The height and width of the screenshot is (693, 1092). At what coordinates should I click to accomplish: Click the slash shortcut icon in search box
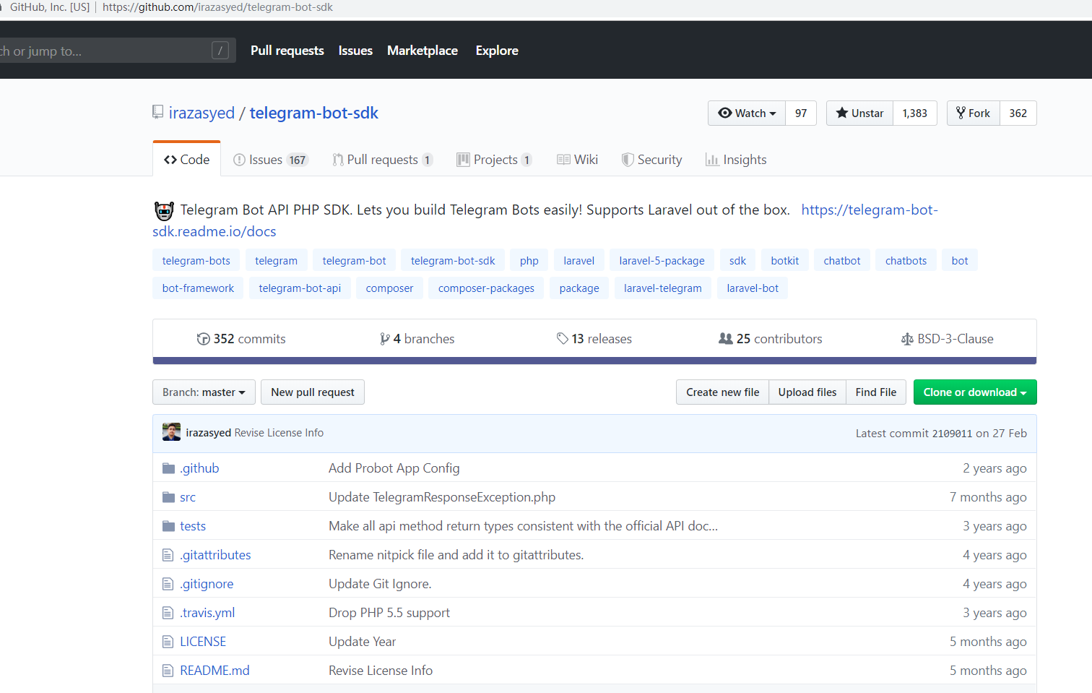point(220,51)
